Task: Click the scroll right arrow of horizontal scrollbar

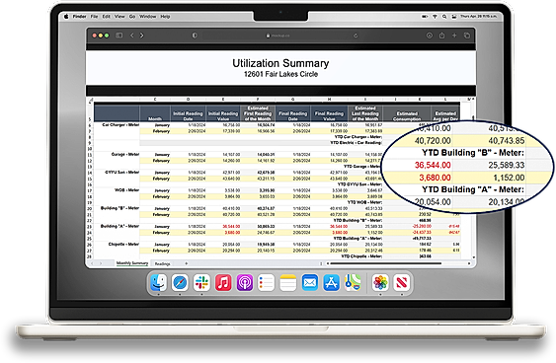Action: (x=469, y=263)
